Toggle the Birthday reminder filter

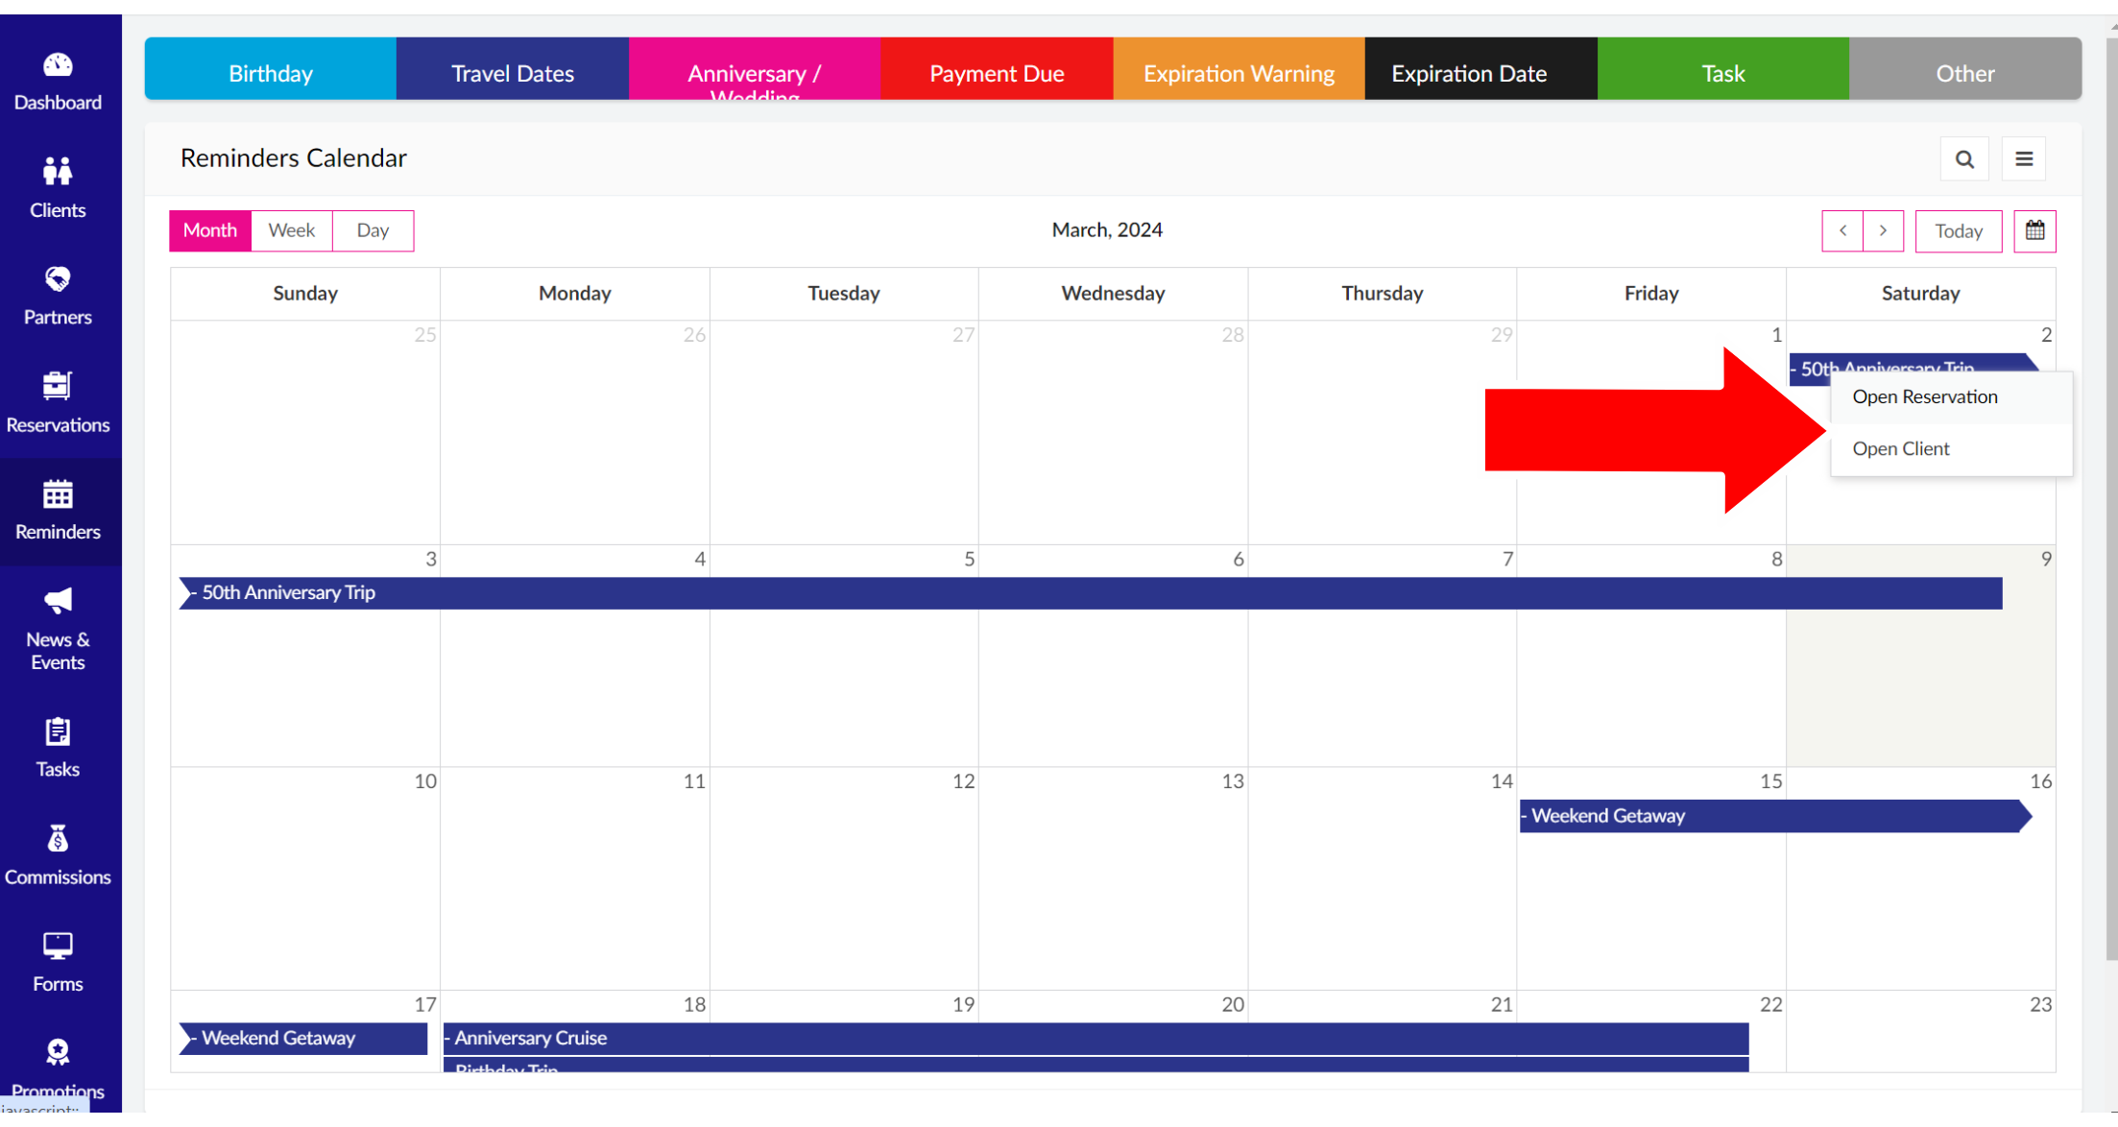(x=270, y=73)
